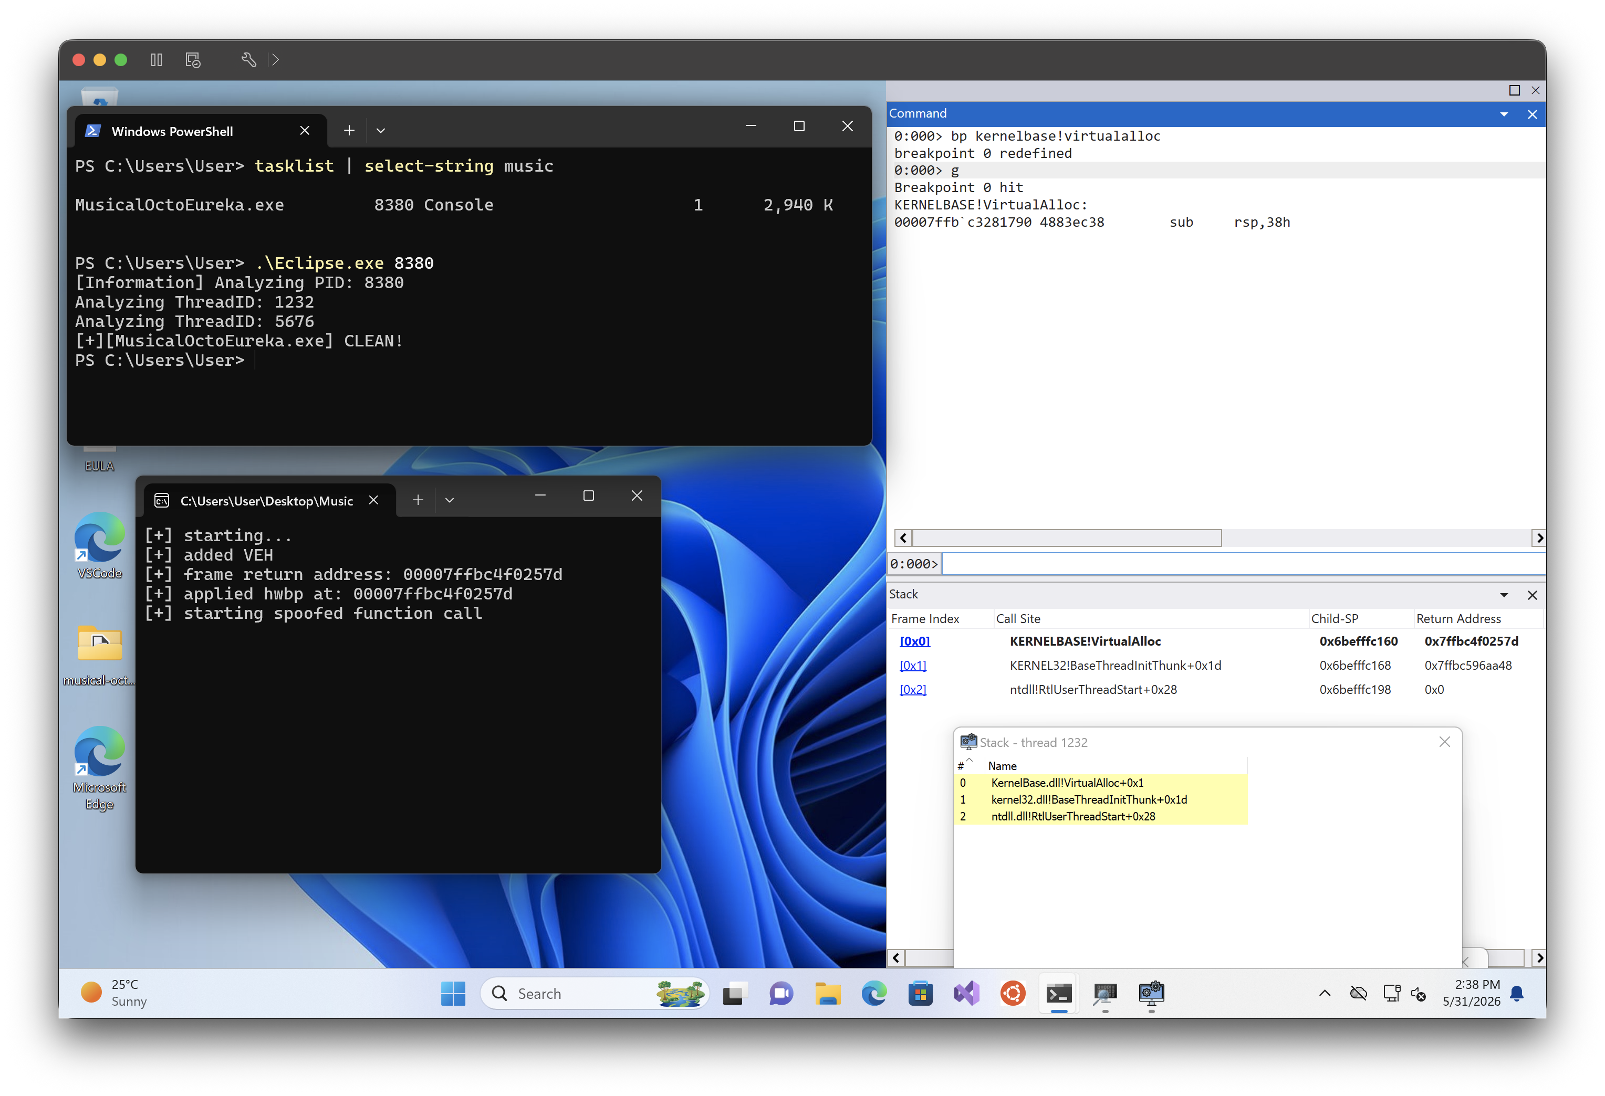Image resolution: width=1605 pixels, height=1096 pixels.
Task: Open VSCode desktop shortcut
Action: point(99,545)
